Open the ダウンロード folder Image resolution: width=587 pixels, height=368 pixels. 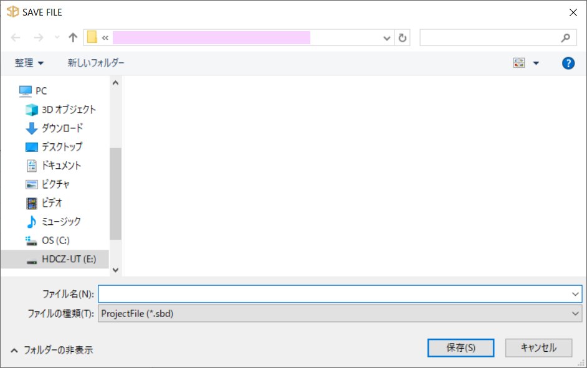pyautogui.click(x=62, y=128)
